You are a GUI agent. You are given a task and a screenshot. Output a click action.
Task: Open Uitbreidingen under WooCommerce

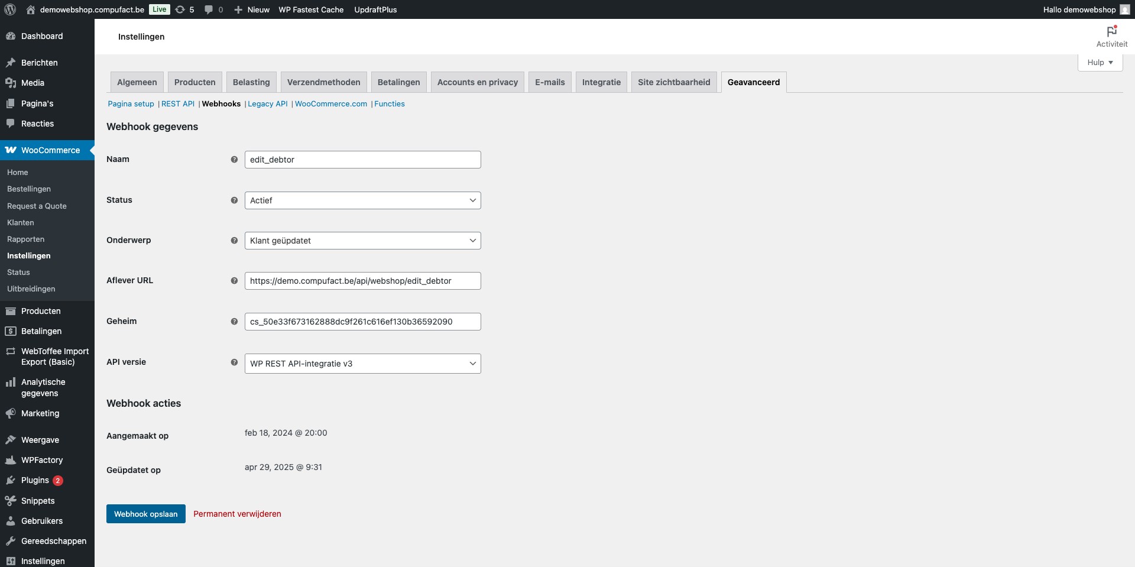[31, 289]
